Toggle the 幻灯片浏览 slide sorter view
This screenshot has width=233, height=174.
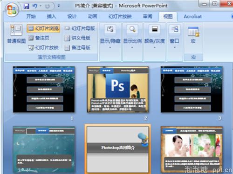(43, 28)
